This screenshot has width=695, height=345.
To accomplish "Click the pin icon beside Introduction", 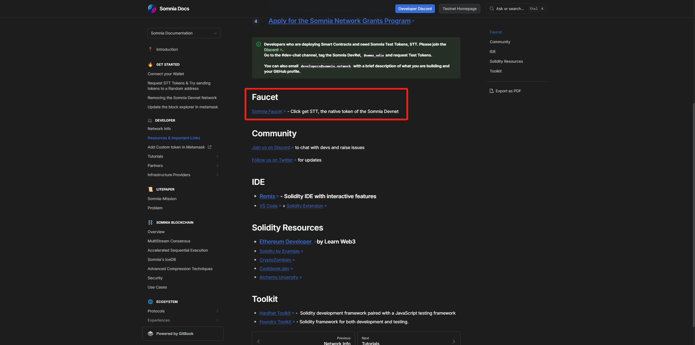I will pos(150,49).
